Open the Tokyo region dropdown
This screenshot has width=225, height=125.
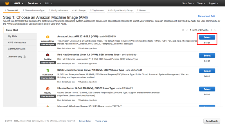201,3
